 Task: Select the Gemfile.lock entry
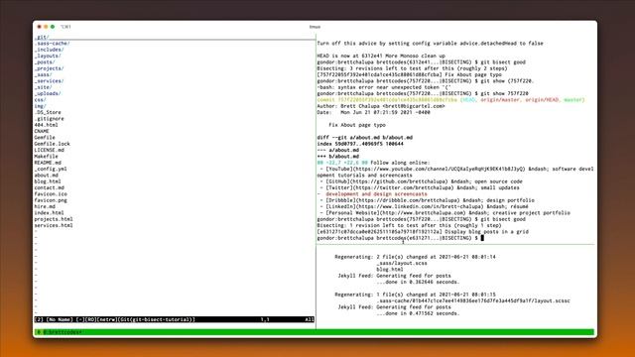point(52,144)
